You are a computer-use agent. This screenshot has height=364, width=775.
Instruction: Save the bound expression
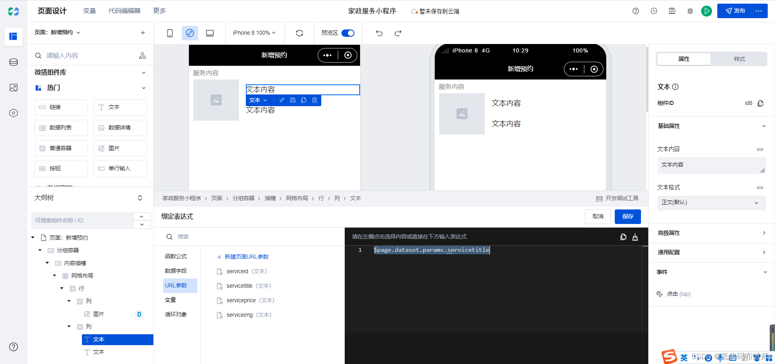click(x=628, y=217)
